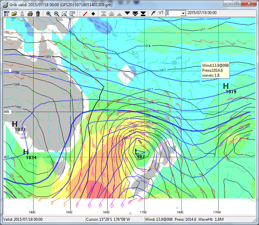Click the app icon in title bar
259x225 pixels.
(5, 5)
